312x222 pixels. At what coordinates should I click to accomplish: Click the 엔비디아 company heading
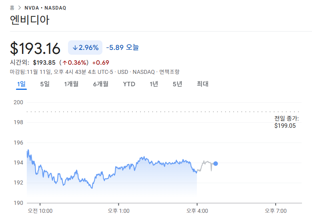30,20
